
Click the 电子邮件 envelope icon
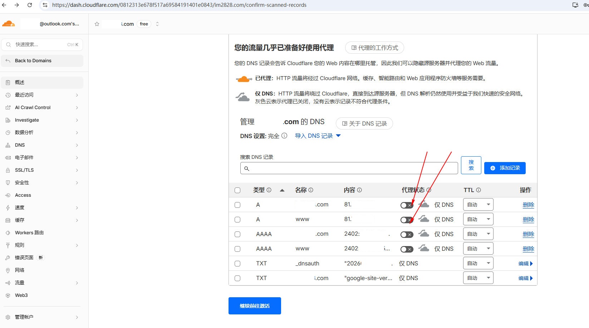click(x=8, y=157)
